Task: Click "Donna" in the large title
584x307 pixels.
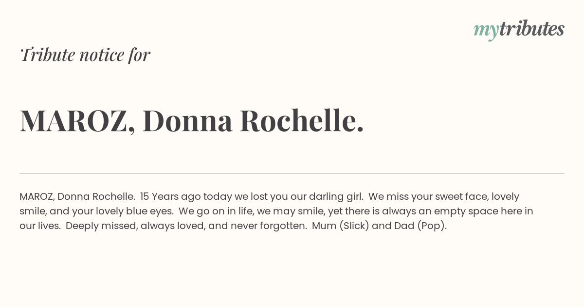Action: [187, 121]
